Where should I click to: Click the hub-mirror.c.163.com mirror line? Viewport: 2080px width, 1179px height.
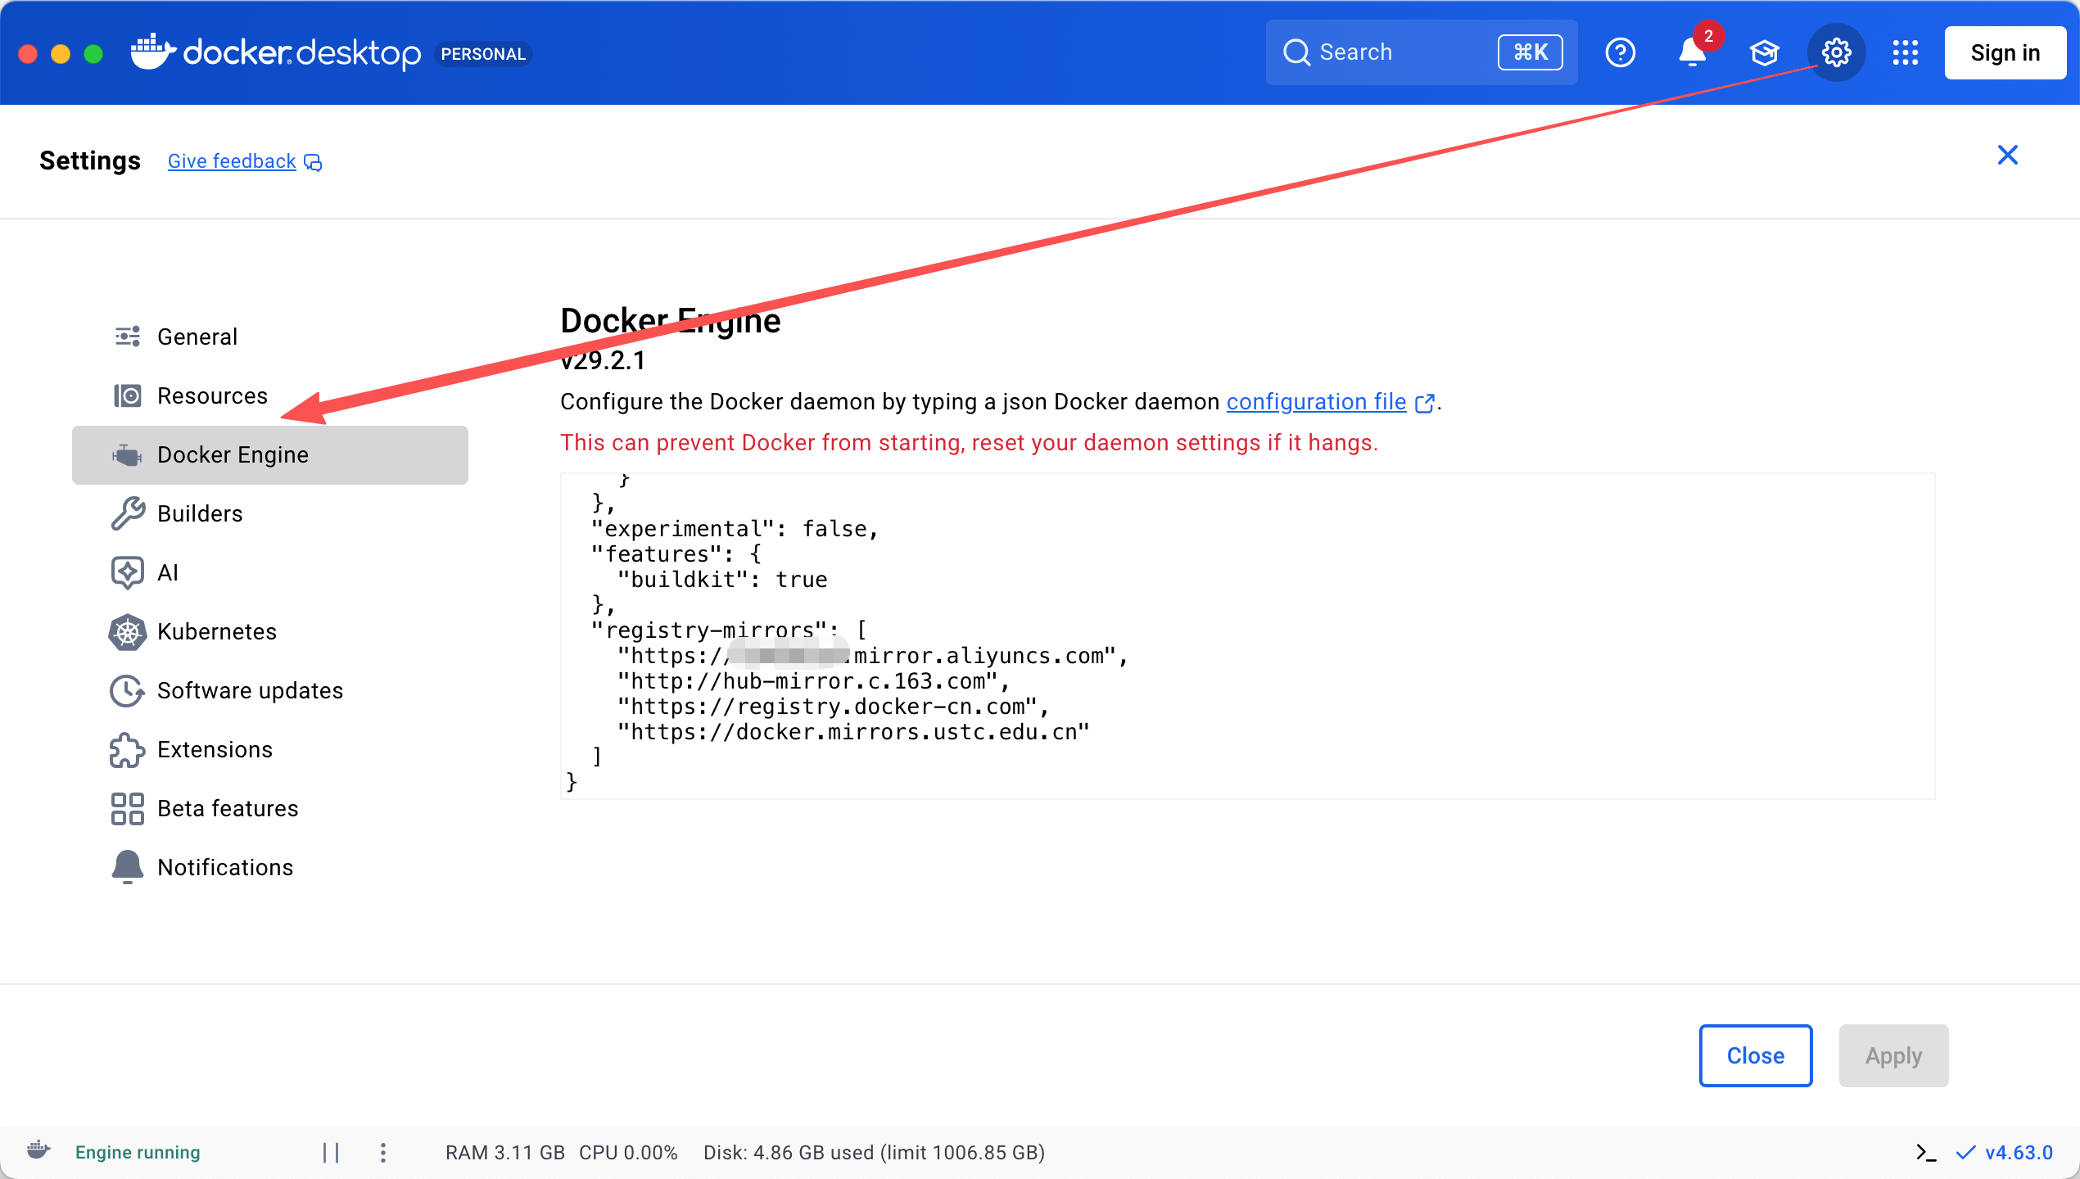814,681
